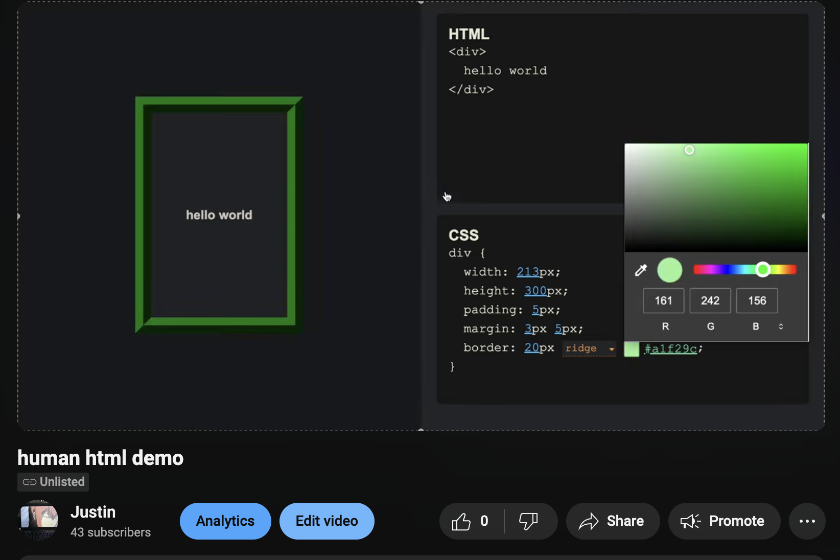This screenshot has width=840, height=560.
Task: Dislike the video with the thumbs down icon
Action: tap(529, 521)
